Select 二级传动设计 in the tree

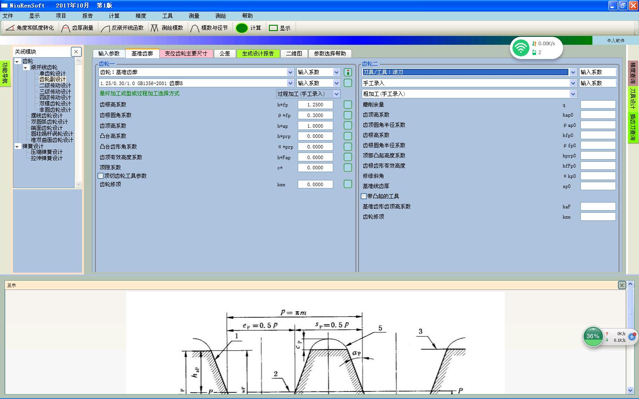[55, 86]
